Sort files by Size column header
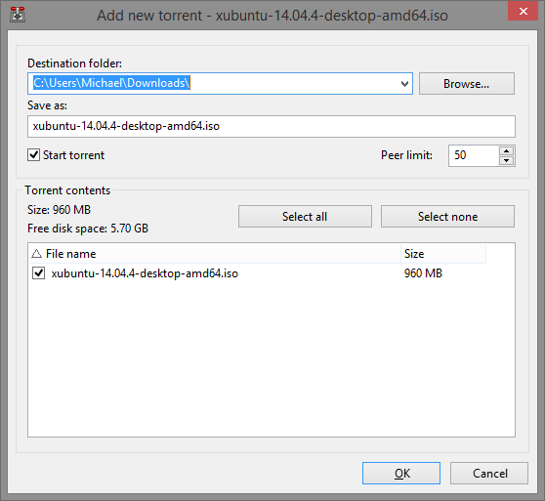 tap(443, 254)
